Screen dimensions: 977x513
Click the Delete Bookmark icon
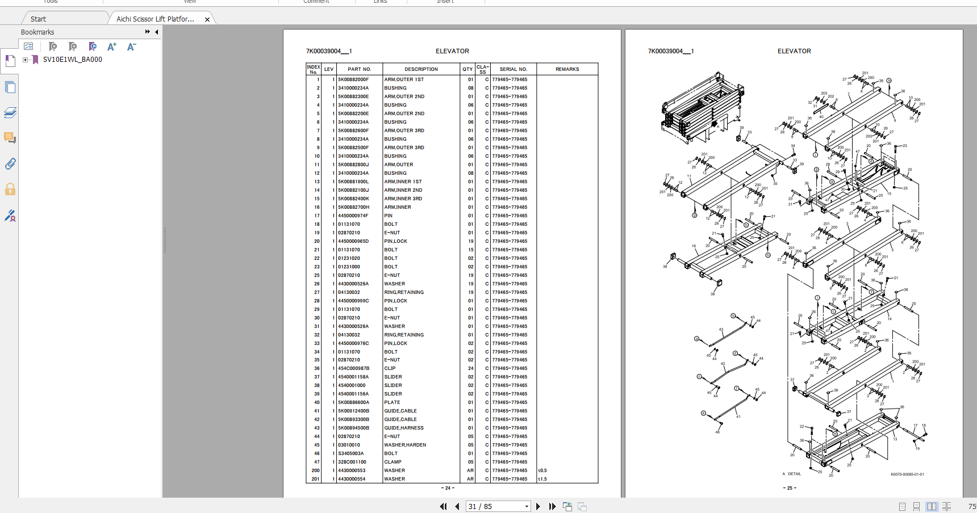[x=52, y=47]
